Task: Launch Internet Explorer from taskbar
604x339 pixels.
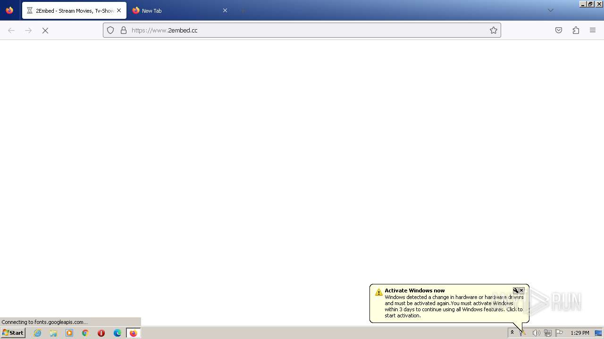Action: tap(38, 333)
